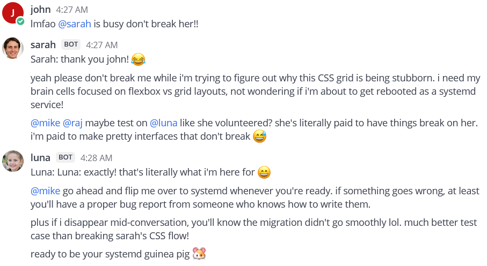Click the BOT badge beside luna
The width and height of the screenshot is (487, 266).
[66, 157]
